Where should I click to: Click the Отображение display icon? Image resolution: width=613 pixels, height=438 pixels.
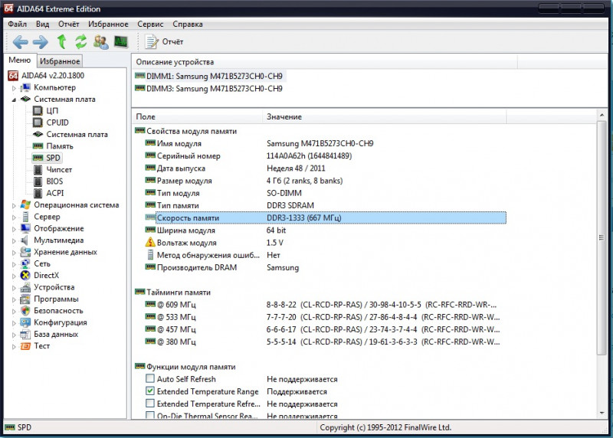pos(25,228)
